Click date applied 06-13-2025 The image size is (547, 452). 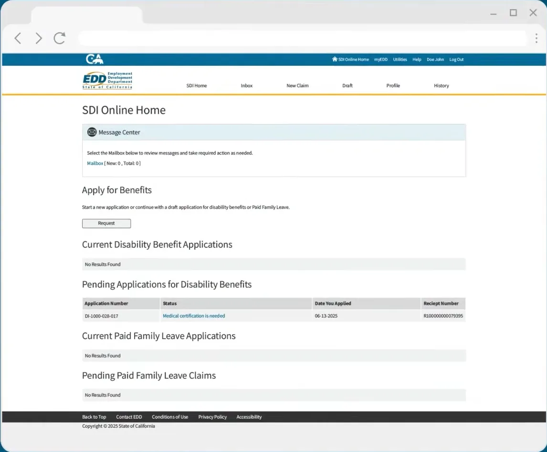[326, 316]
